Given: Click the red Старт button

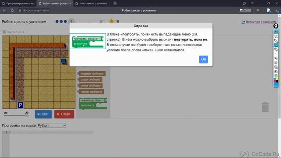Looking at the screenshot, I should coord(64,114).
